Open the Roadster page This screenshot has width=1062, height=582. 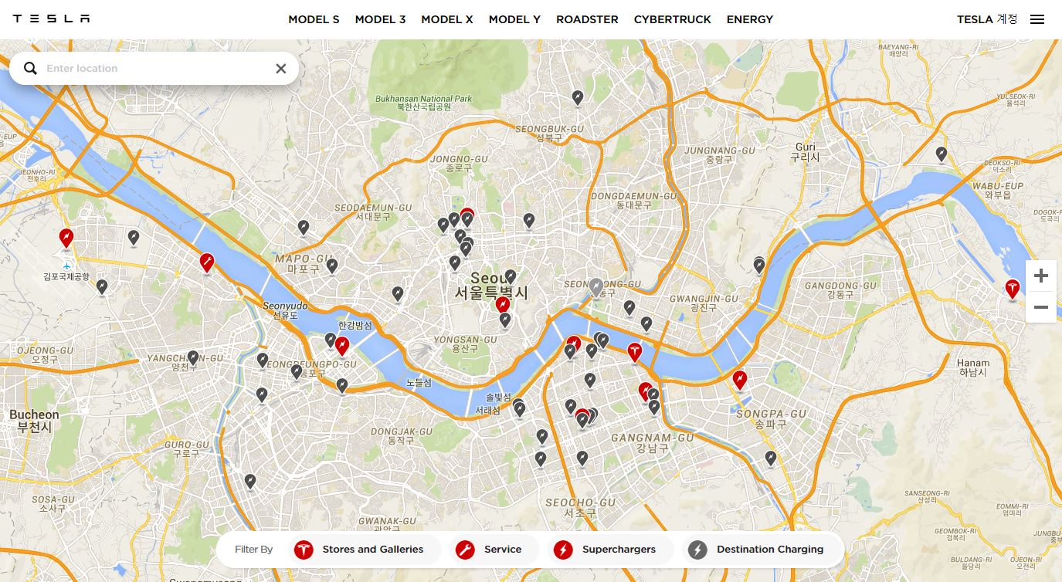coord(587,19)
